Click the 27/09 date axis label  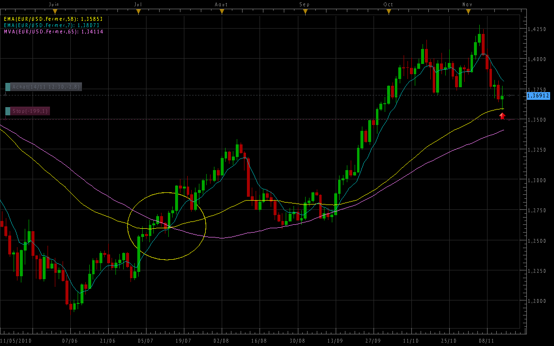(373, 341)
